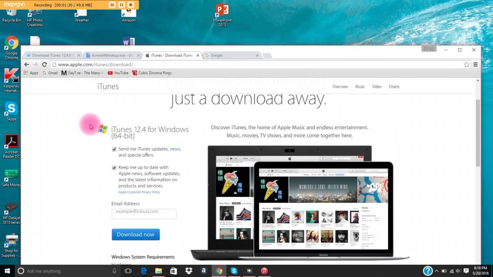Open Apple Customer Privacy Policy link

139,192
